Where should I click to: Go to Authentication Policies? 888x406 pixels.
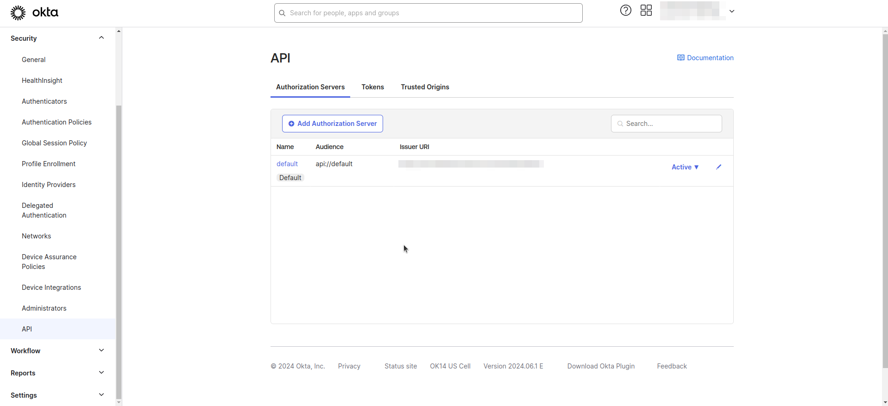click(x=57, y=122)
